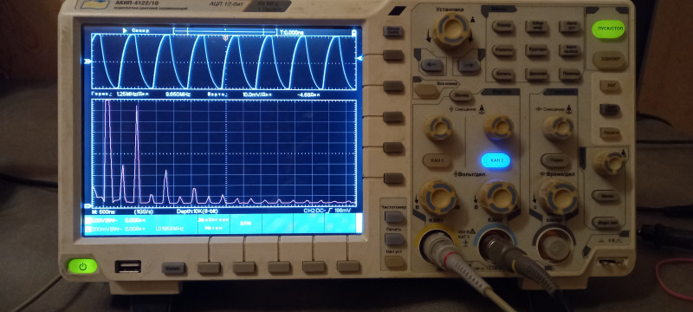Image resolution: width=693 pixels, height=312 pixels.
Task: Push the Помощь help button
Action: [x=570, y=74]
